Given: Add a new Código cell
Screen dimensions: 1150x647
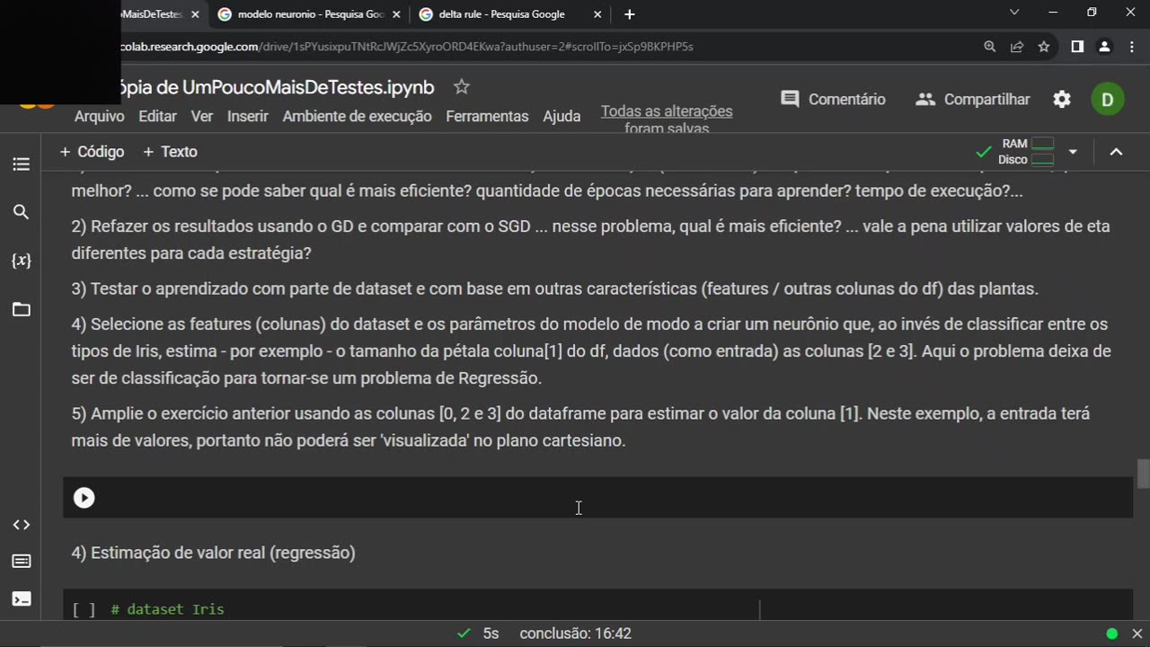Looking at the screenshot, I should pos(92,152).
